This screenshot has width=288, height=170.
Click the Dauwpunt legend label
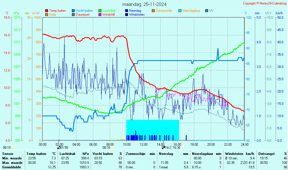click(x=83, y=15)
